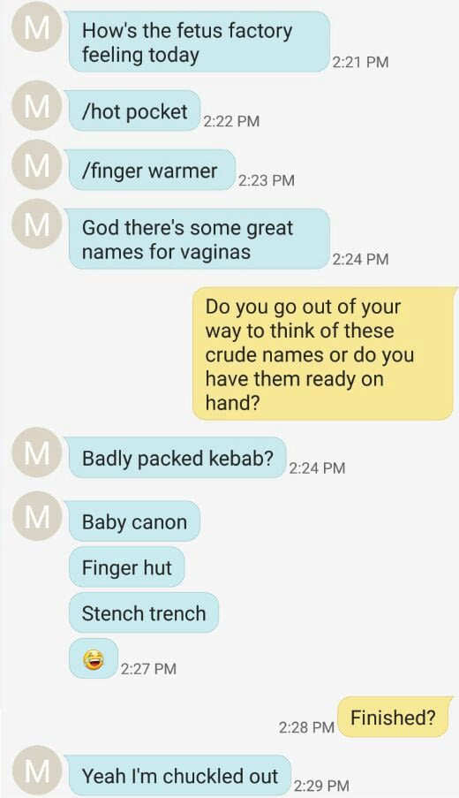Tap the yellow 'Finished?' reply bubble
The width and height of the screenshot is (459, 798).
(x=394, y=717)
